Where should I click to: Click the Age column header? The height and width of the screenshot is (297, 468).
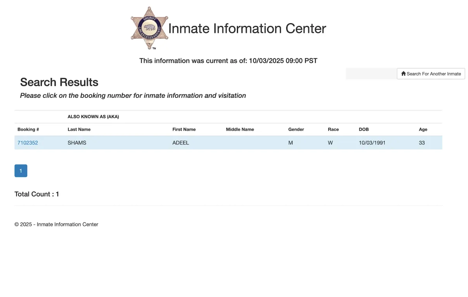click(423, 129)
